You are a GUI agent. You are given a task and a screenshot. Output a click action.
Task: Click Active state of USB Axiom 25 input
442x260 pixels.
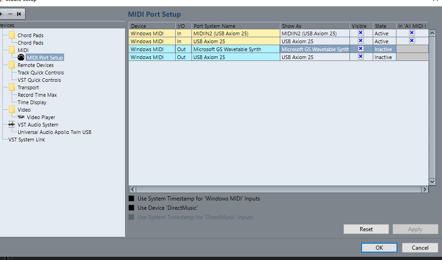point(384,41)
